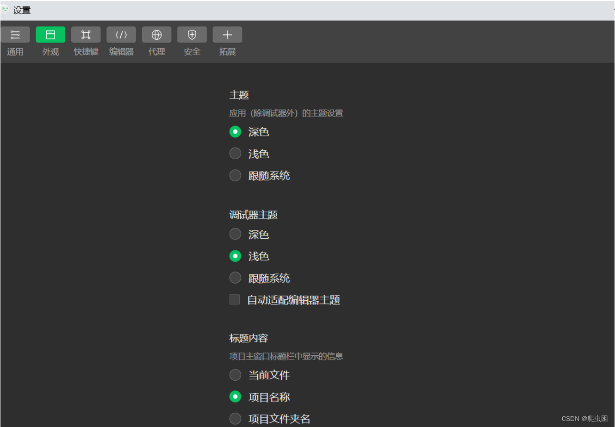Open the 拓展 extensions plus icon
The width and height of the screenshot is (615, 427).
227,35
